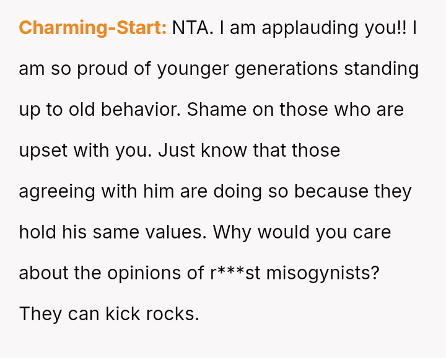Click the word 'Just' in fourth line

tap(173, 151)
